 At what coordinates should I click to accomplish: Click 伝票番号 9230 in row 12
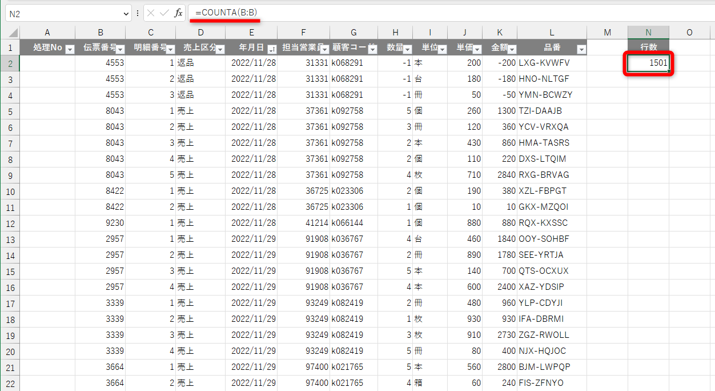[x=101, y=223]
